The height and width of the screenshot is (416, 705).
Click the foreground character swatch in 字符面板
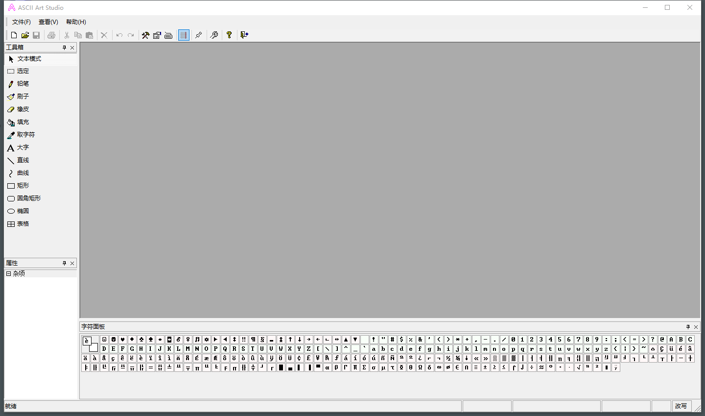coord(87,341)
